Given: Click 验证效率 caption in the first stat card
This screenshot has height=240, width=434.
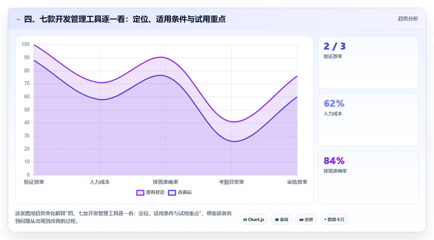Looking at the screenshot, I should (x=333, y=57).
